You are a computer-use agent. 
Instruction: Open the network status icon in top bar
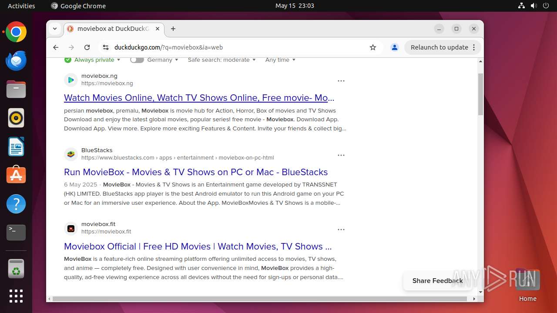(521, 6)
